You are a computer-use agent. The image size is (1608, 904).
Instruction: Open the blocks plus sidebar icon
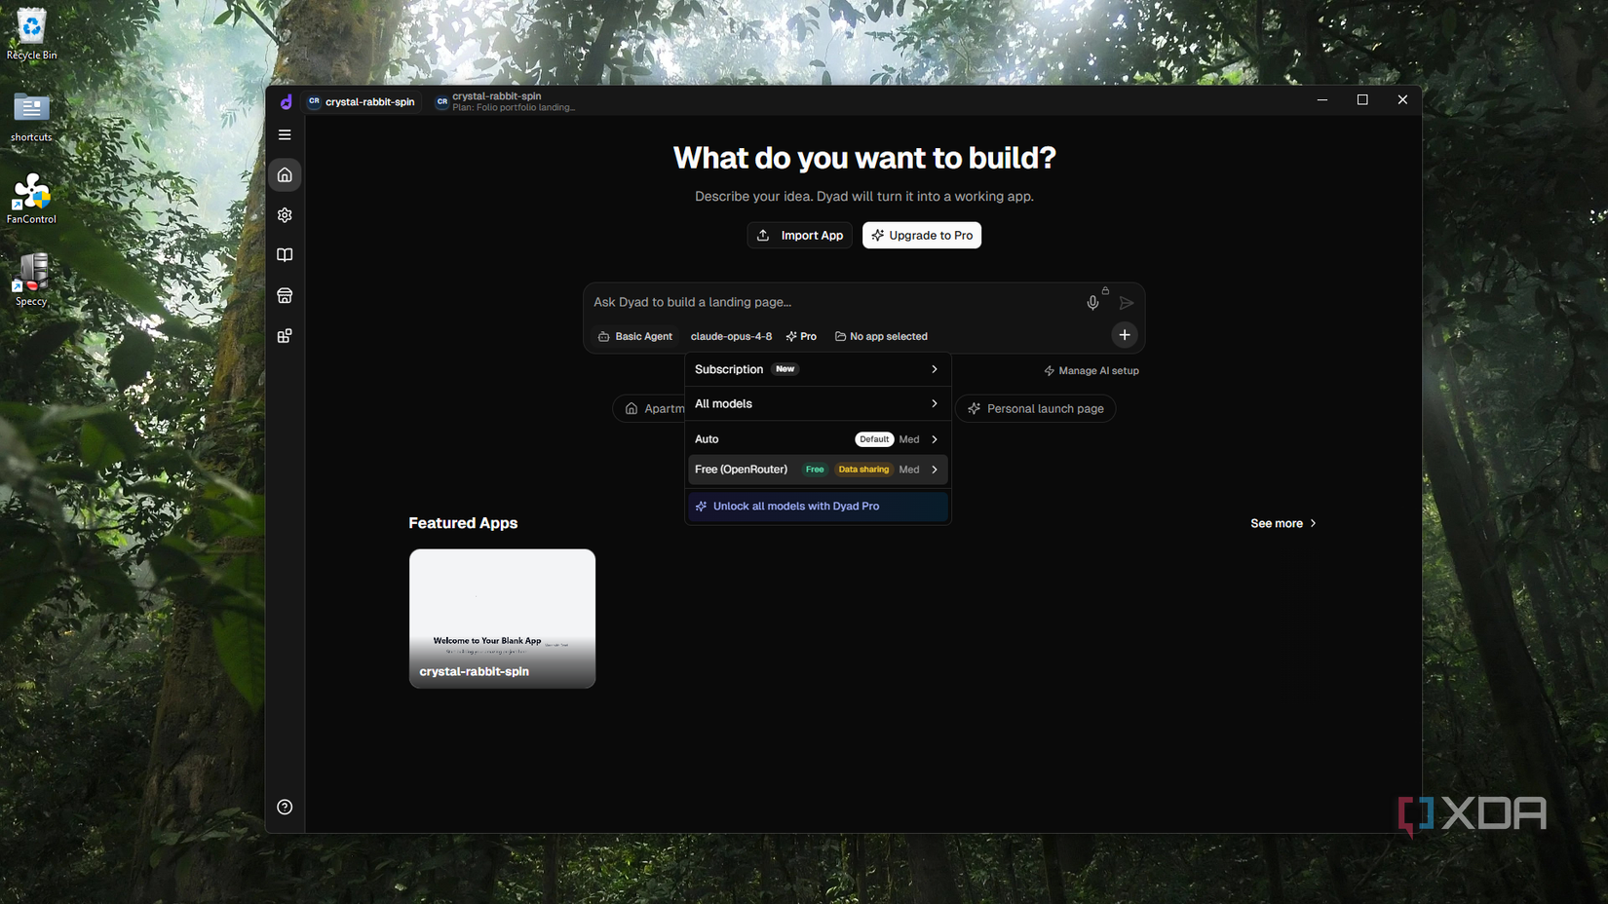[285, 336]
